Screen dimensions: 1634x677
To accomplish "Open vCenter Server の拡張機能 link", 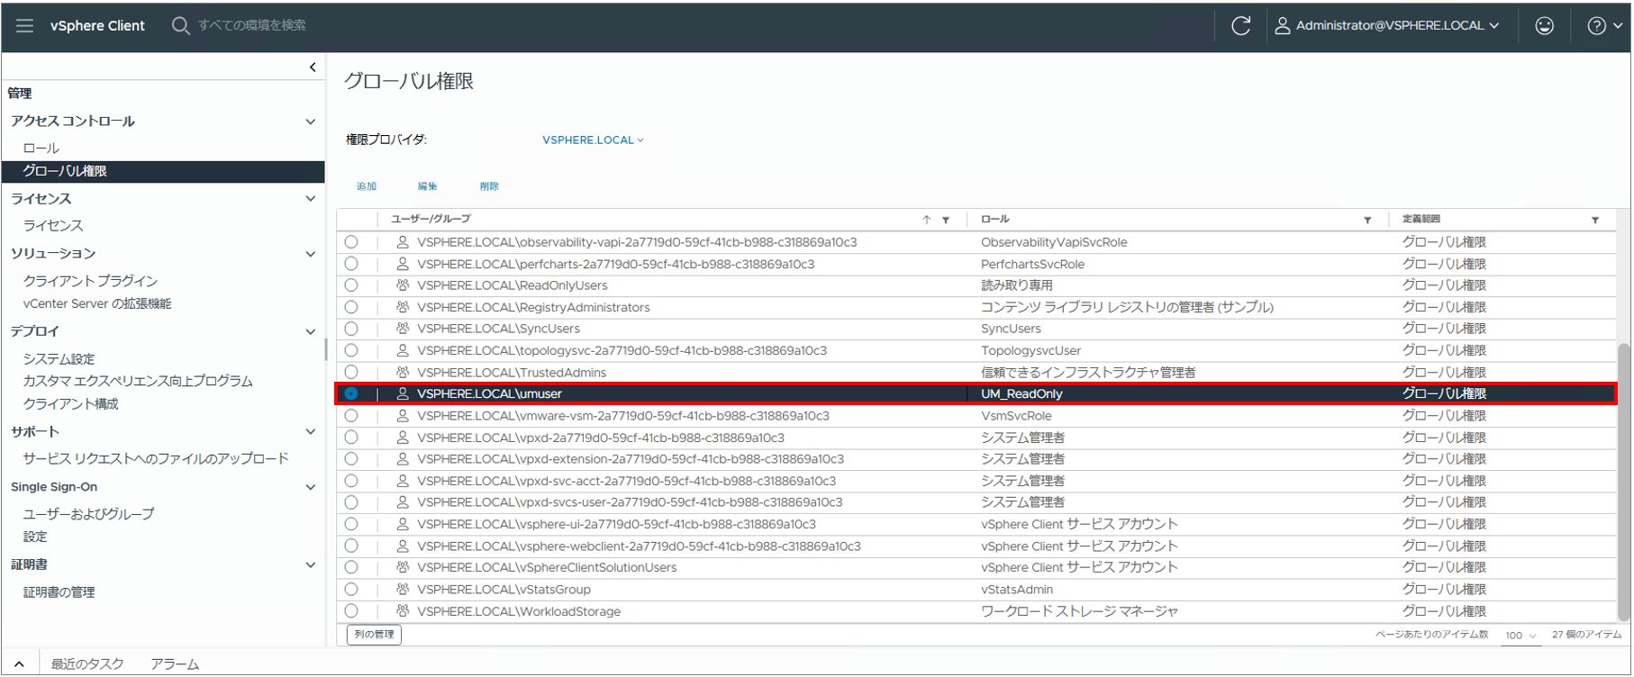I will pos(97,304).
